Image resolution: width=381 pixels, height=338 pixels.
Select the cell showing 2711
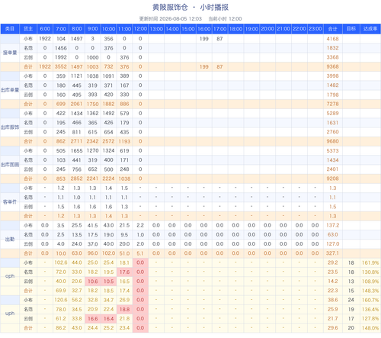[x=77, y=141]
